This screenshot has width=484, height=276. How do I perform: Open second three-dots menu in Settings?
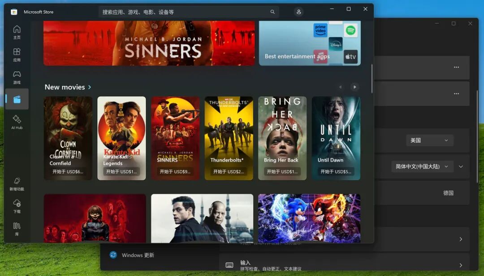(x=457, y=93)
